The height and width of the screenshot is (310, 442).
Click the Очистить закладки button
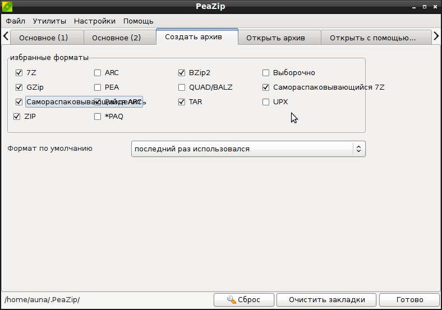click(326, 300)
